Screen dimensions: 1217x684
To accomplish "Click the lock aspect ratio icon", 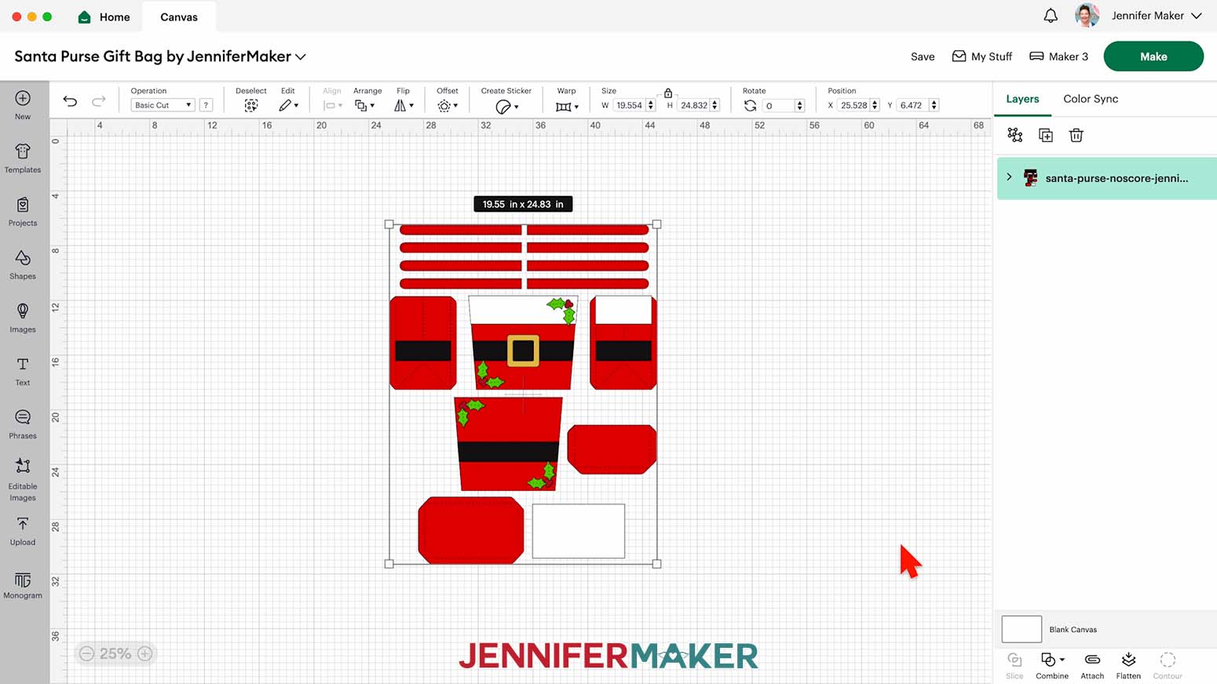I will 668,93.
